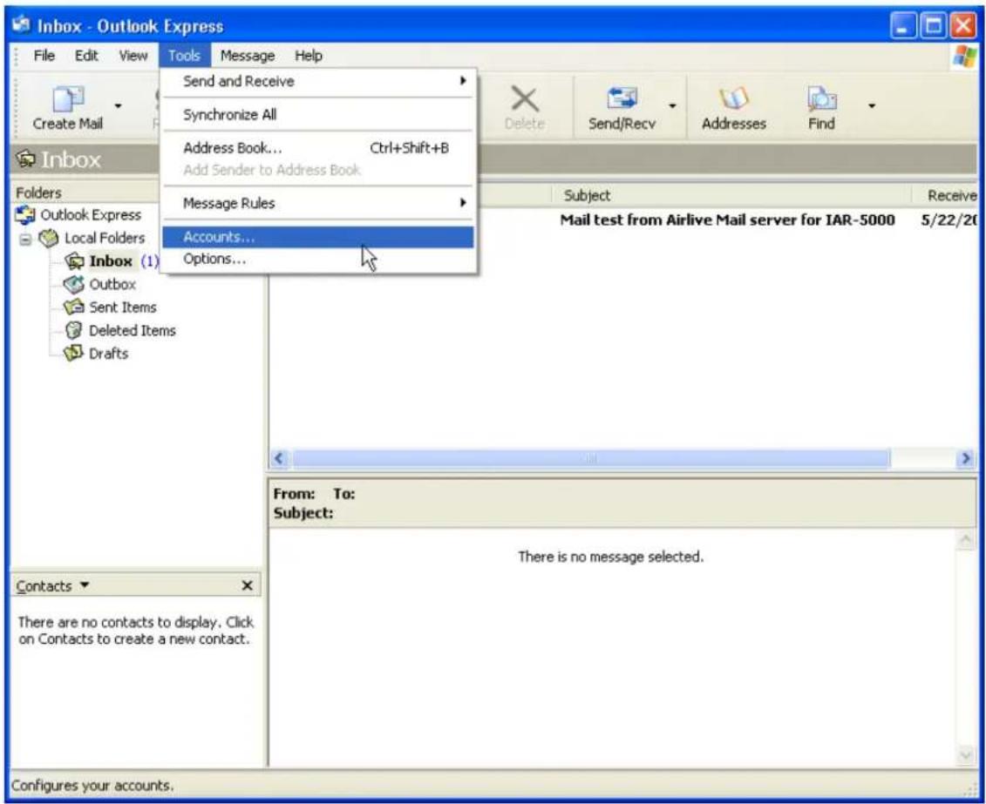Select the Outbox folder
Screen dimensions: 986x804
pos(112,285)
